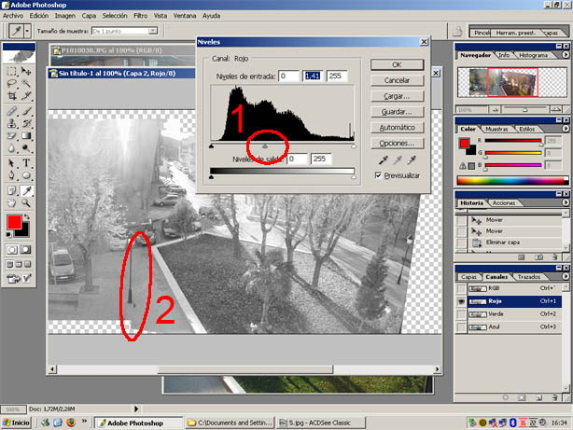Screen dimensions: 573x430
Task: Click the Cargar... button
Action: (398, 96)
